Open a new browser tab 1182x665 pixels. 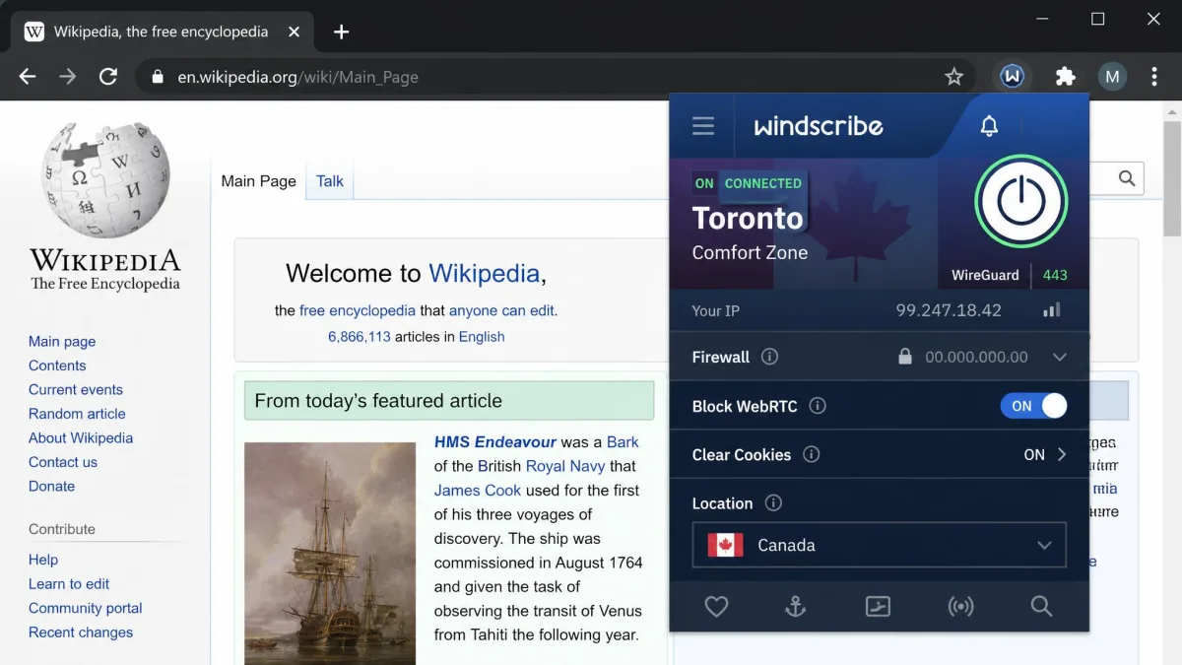tap(341, 32)
